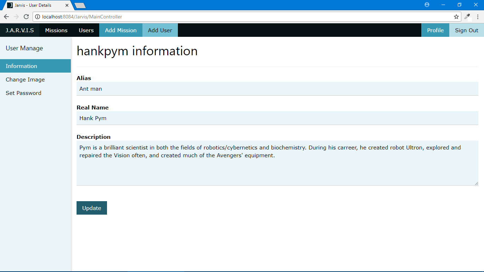Restore down the browser window
This screenshot has width=484, height=272.
[459, 5]
